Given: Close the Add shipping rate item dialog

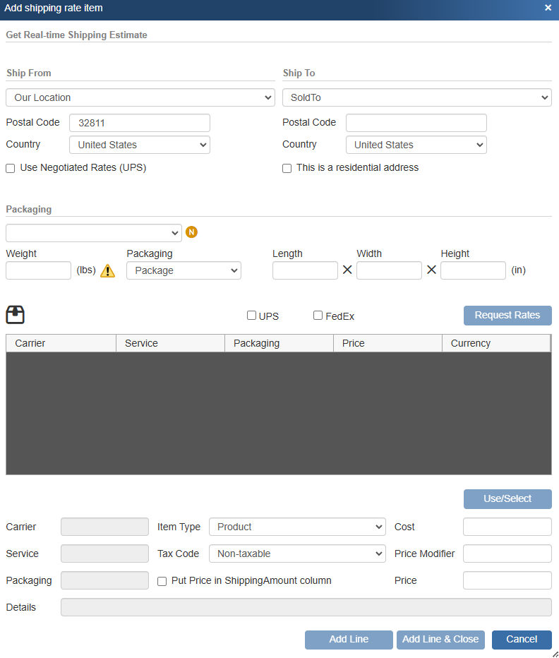Looking at the screenshot, I should click(x=548, y=8).
